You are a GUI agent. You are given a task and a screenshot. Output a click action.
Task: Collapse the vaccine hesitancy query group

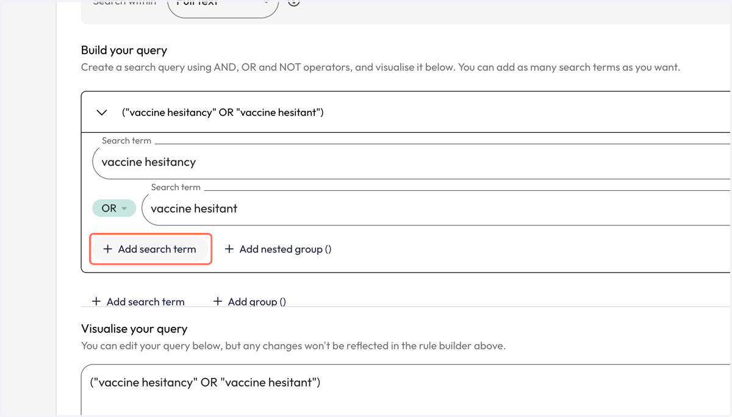click(102, 113)
